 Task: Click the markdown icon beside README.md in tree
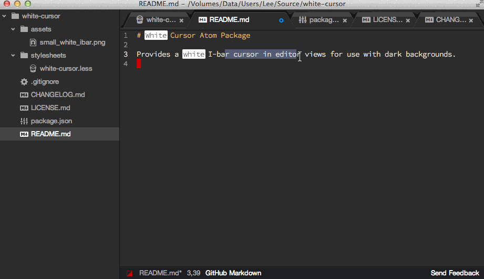[24, 134]
